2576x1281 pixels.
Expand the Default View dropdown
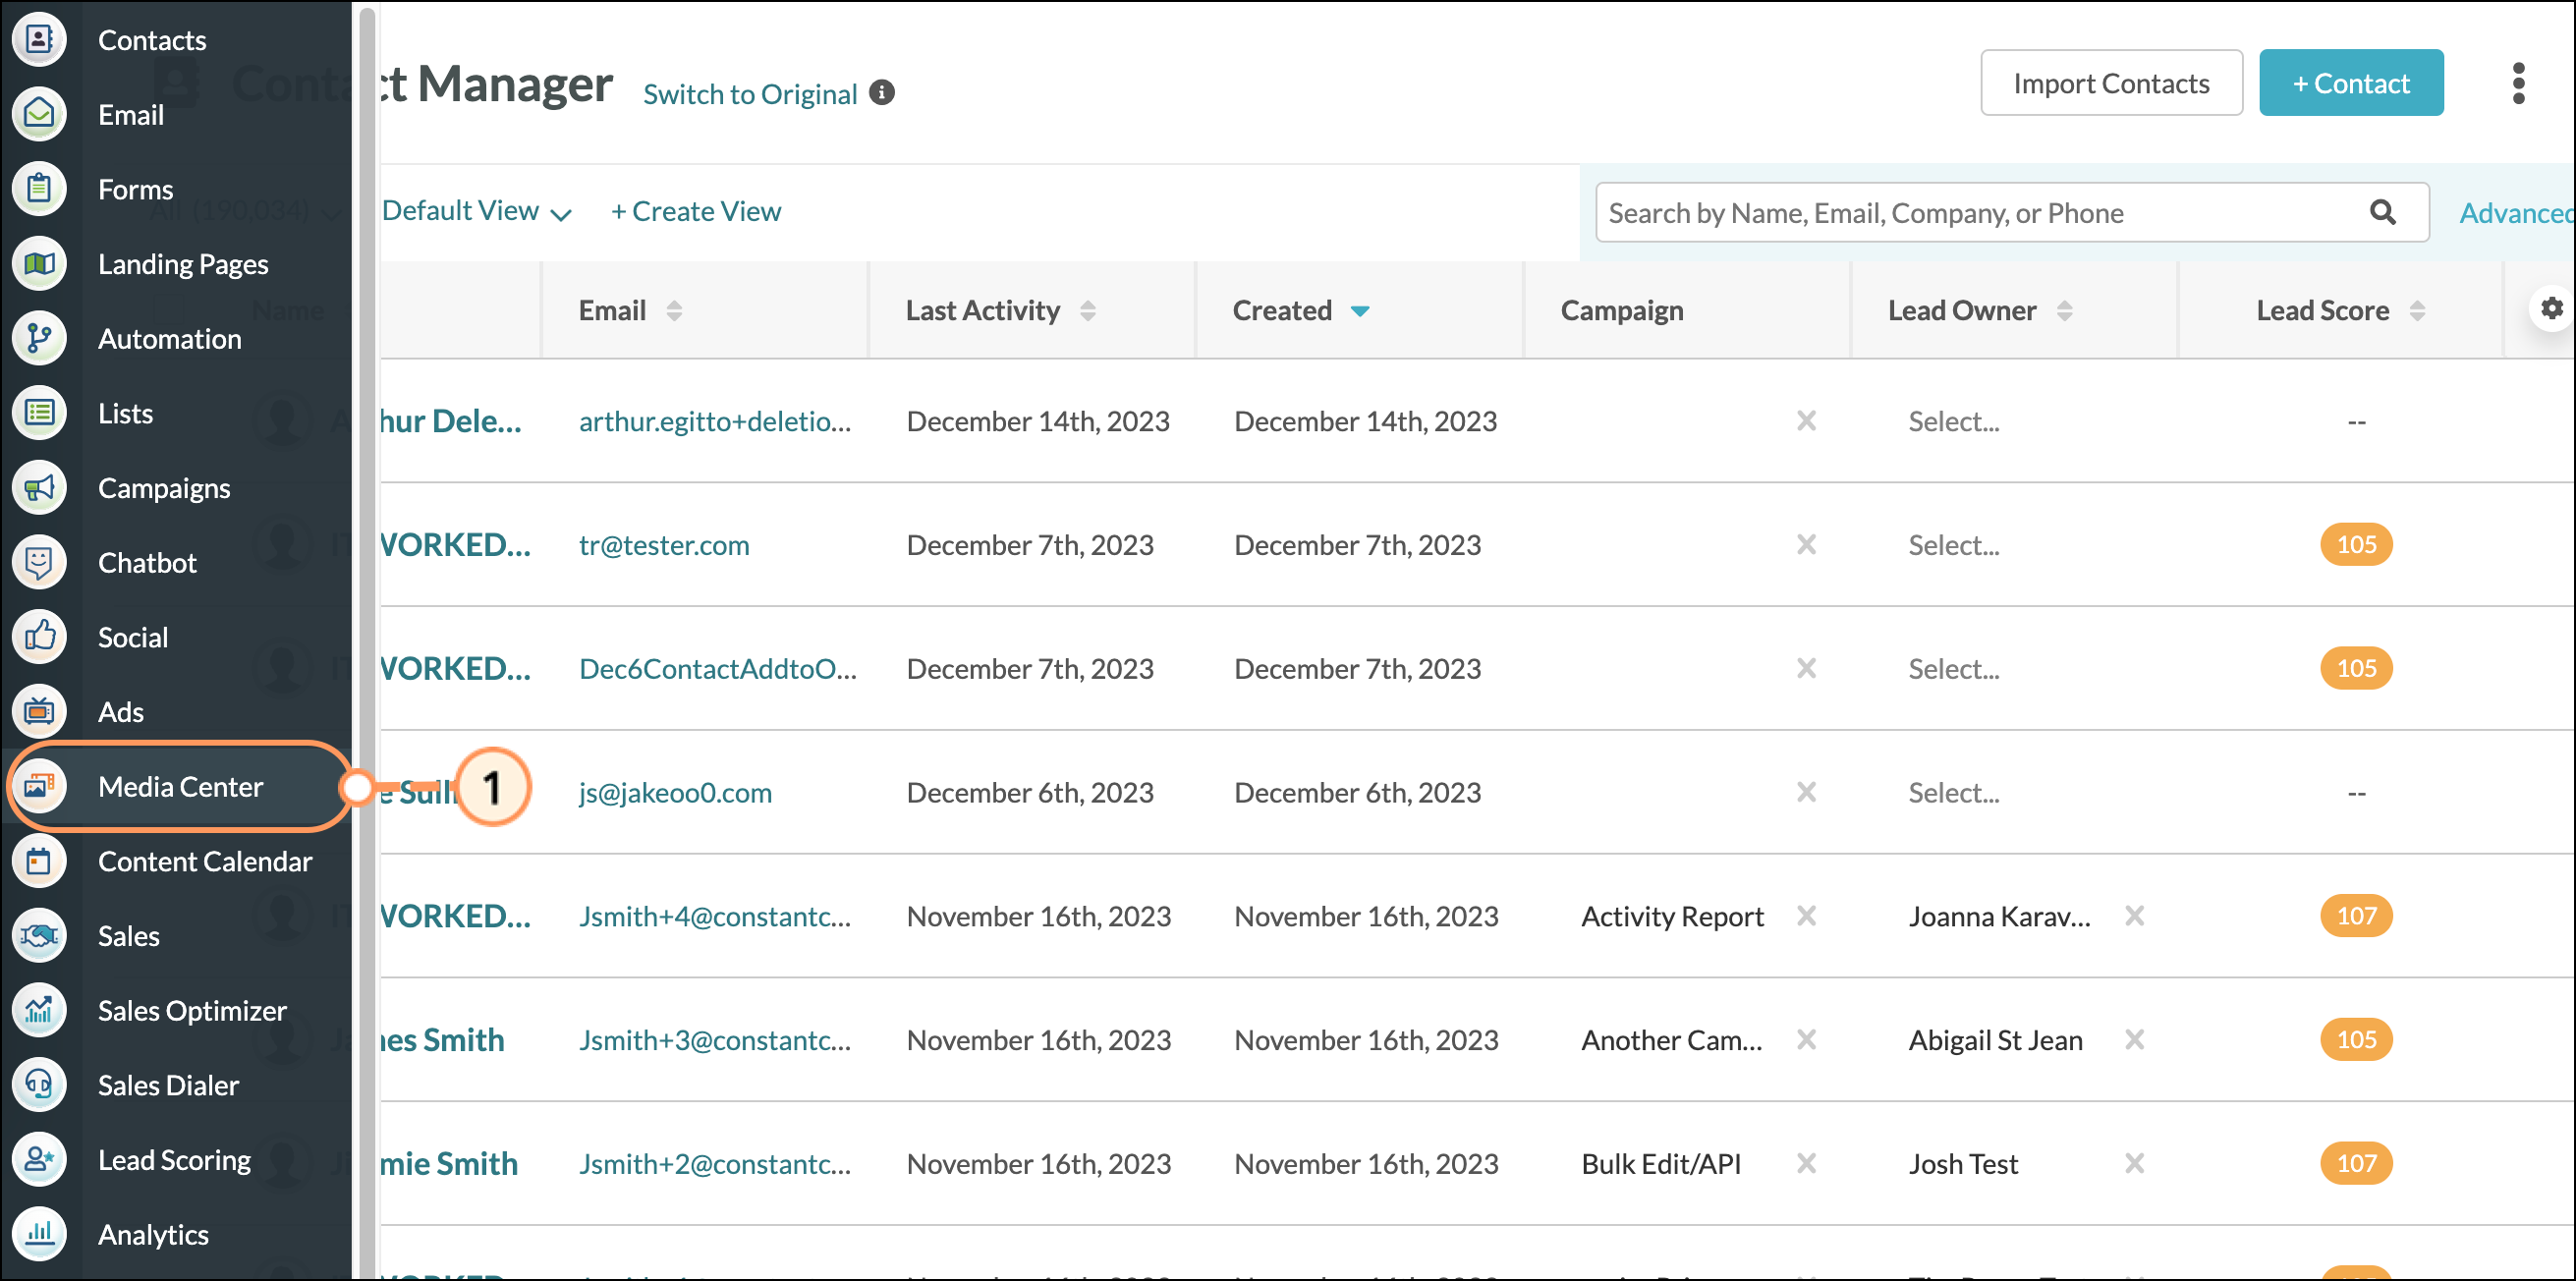coord(476,211)
